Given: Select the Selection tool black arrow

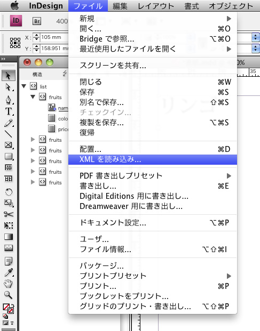Looking at the screenshot, I should coord(8,76).
